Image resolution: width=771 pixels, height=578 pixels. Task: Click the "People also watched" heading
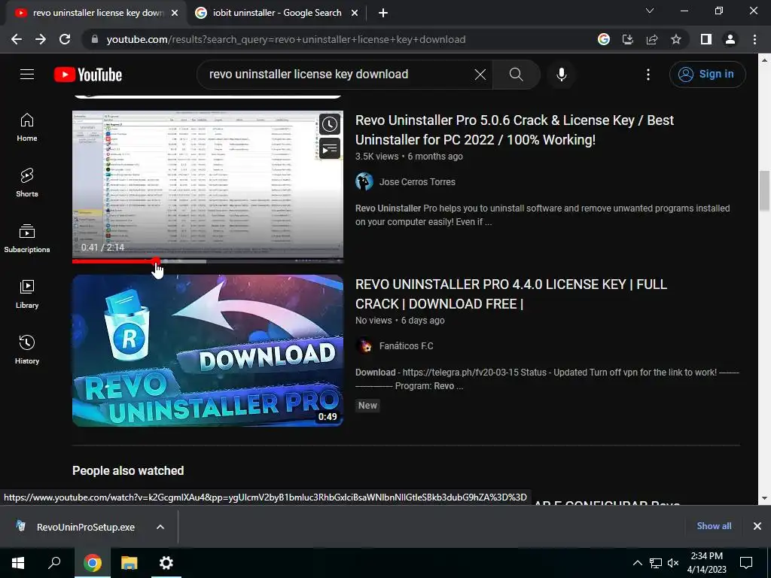128,471
